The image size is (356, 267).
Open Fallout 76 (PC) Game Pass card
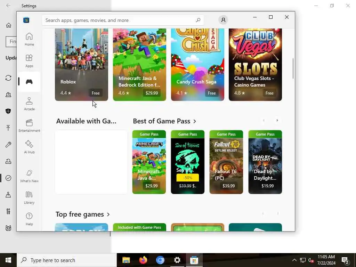[226, 162]
